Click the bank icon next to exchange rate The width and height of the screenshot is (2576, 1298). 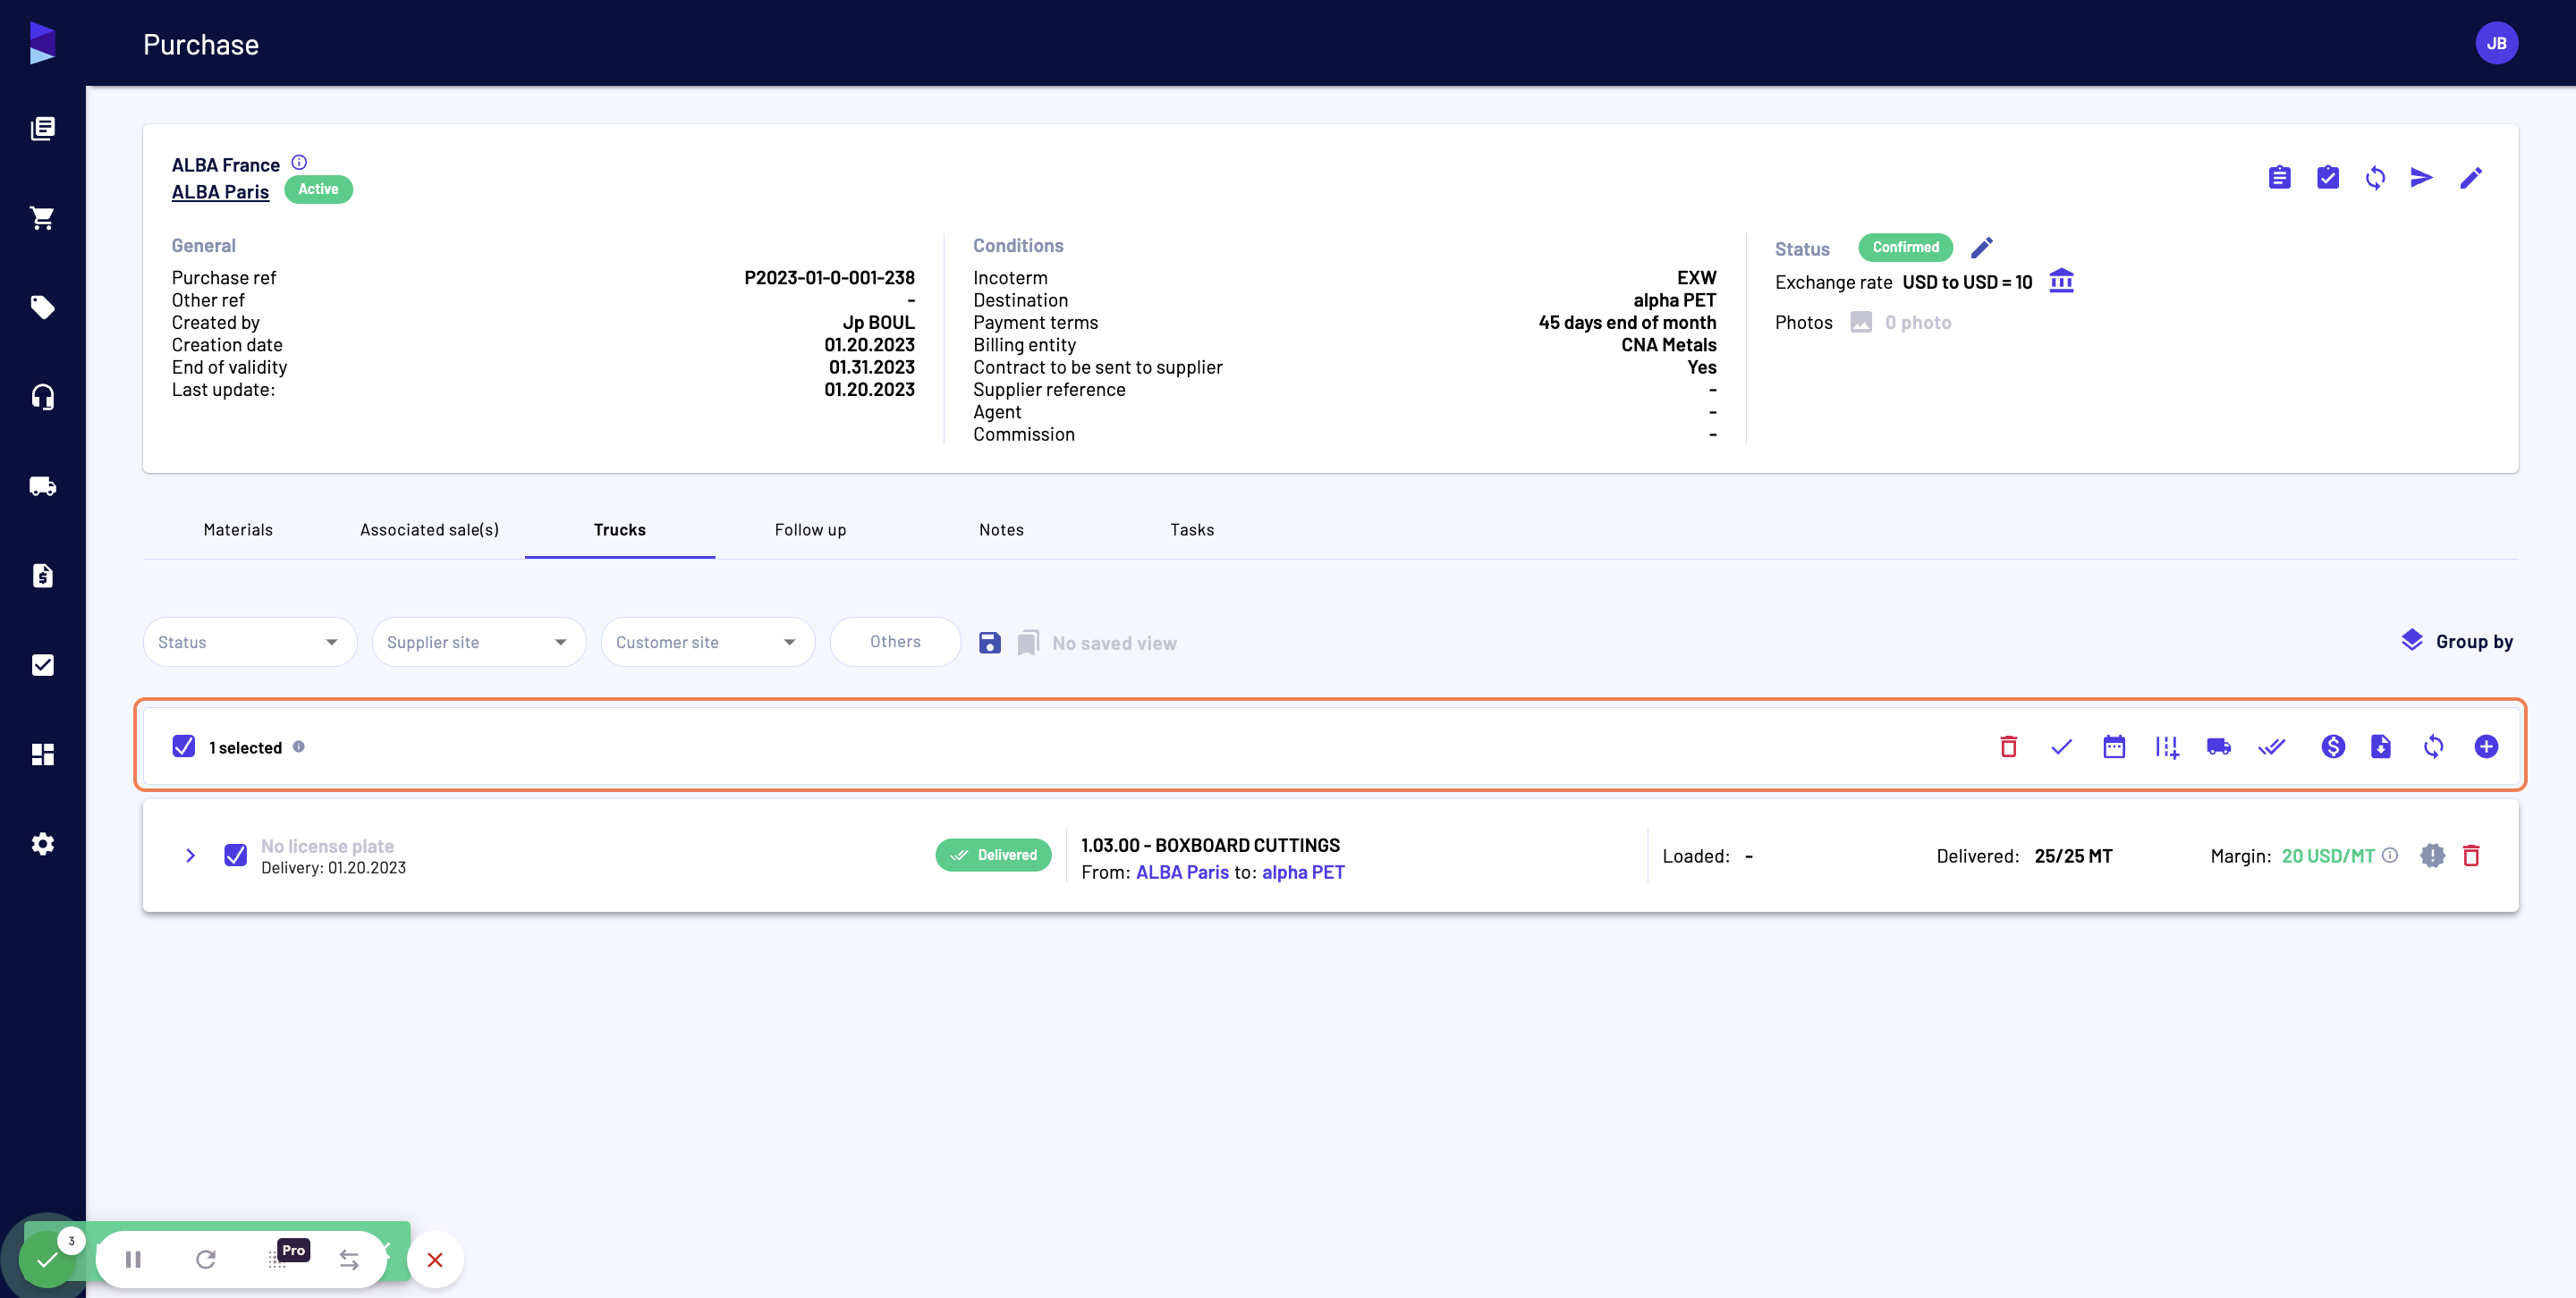click(x=2061, y=281)
